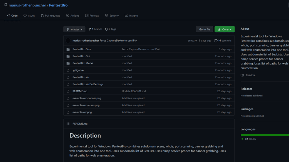This screenshot has width=289, height=162.
Task: Click the file icon for example-ccc-whois.png
Action: 68,105
